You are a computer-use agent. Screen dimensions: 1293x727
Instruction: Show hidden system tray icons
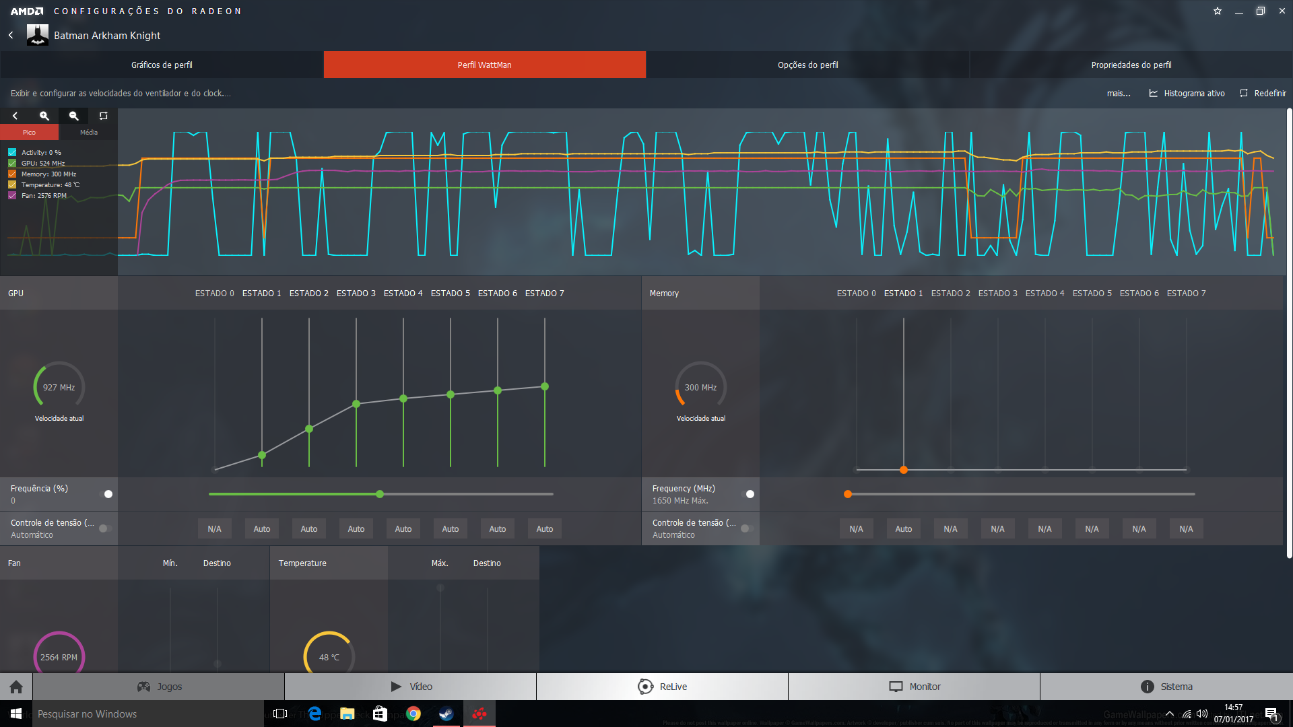click(x=1170, y=714)
